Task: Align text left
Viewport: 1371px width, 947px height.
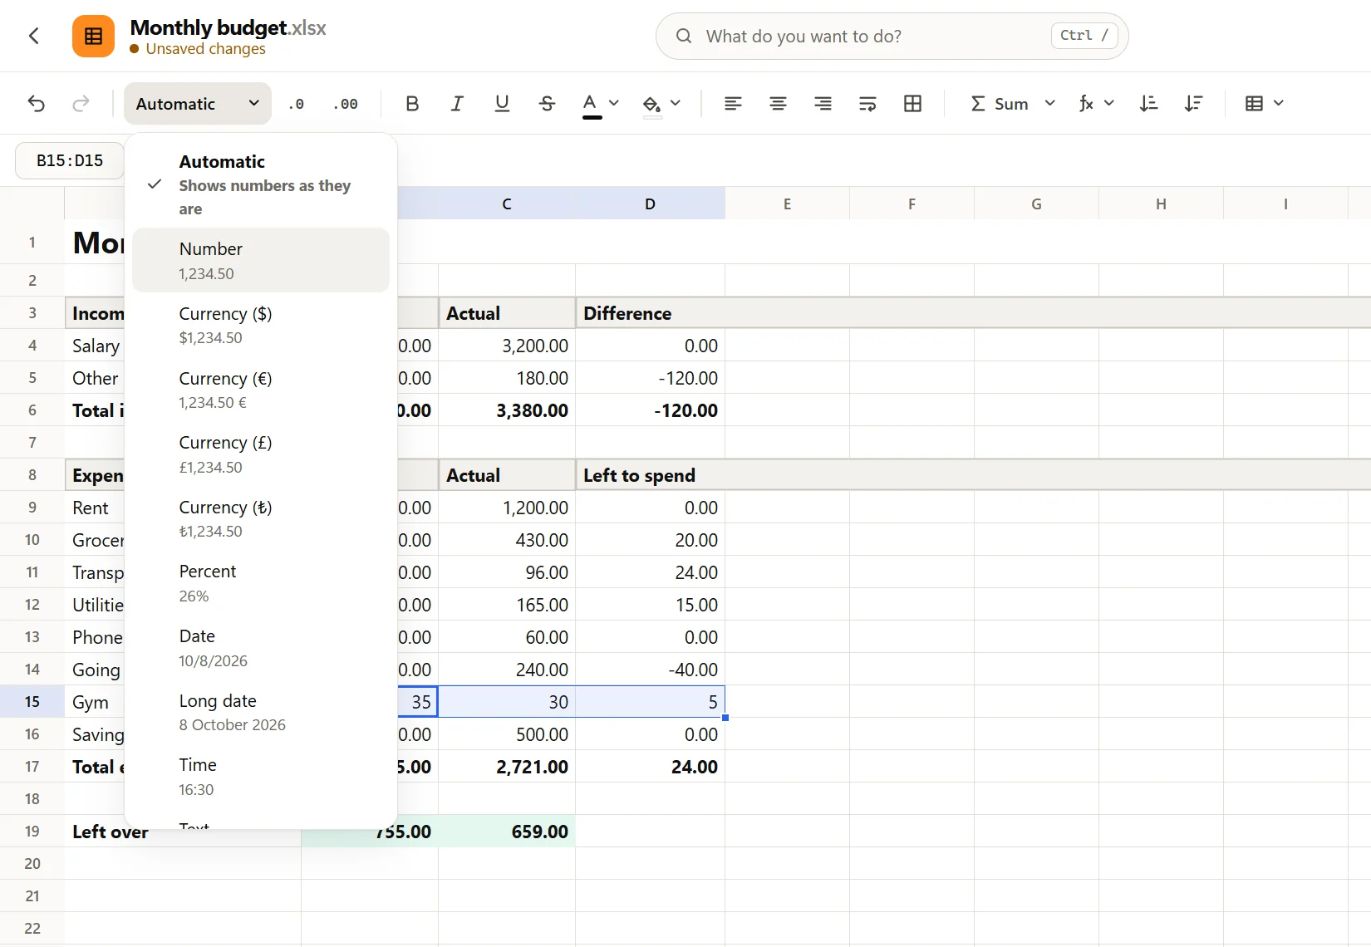Action: pyautogui.click(x=733, y=104)
